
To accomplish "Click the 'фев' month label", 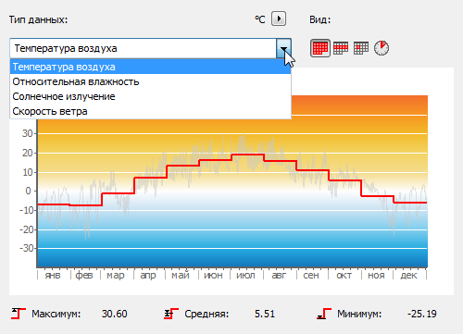I will [x=84, y=275].
